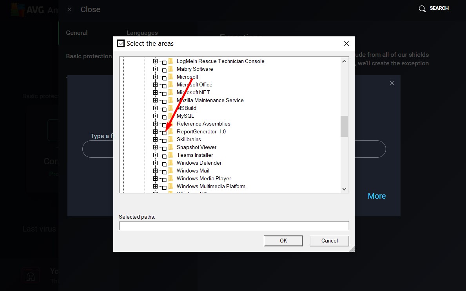Select the Teams Installer folder name
Viewport: 466px width, 291px height.
pyautogui.click(x=195, y=155)
